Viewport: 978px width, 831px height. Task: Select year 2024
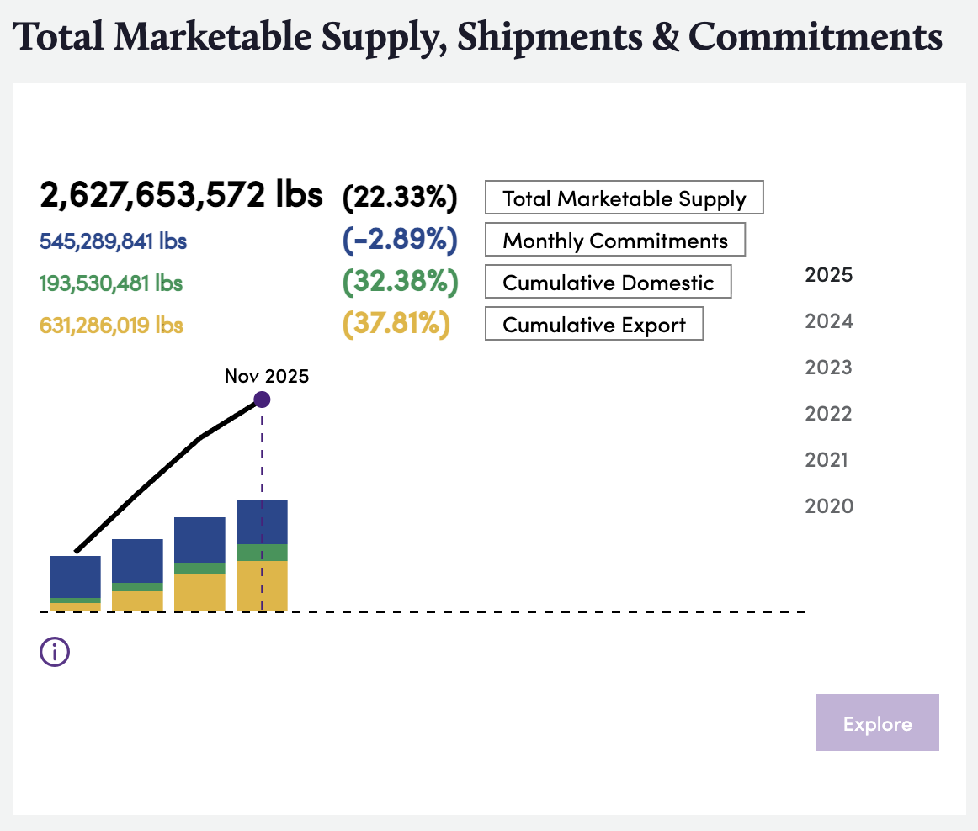pyautogui.click(x=828, y=321)
